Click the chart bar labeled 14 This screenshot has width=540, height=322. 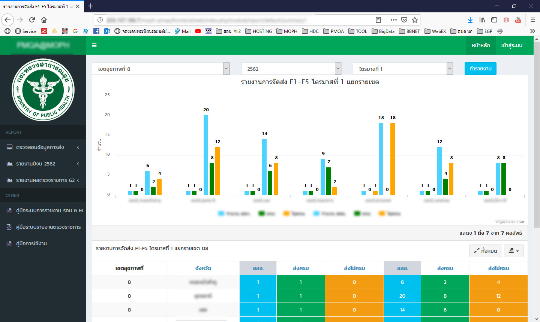click(264, 167)
